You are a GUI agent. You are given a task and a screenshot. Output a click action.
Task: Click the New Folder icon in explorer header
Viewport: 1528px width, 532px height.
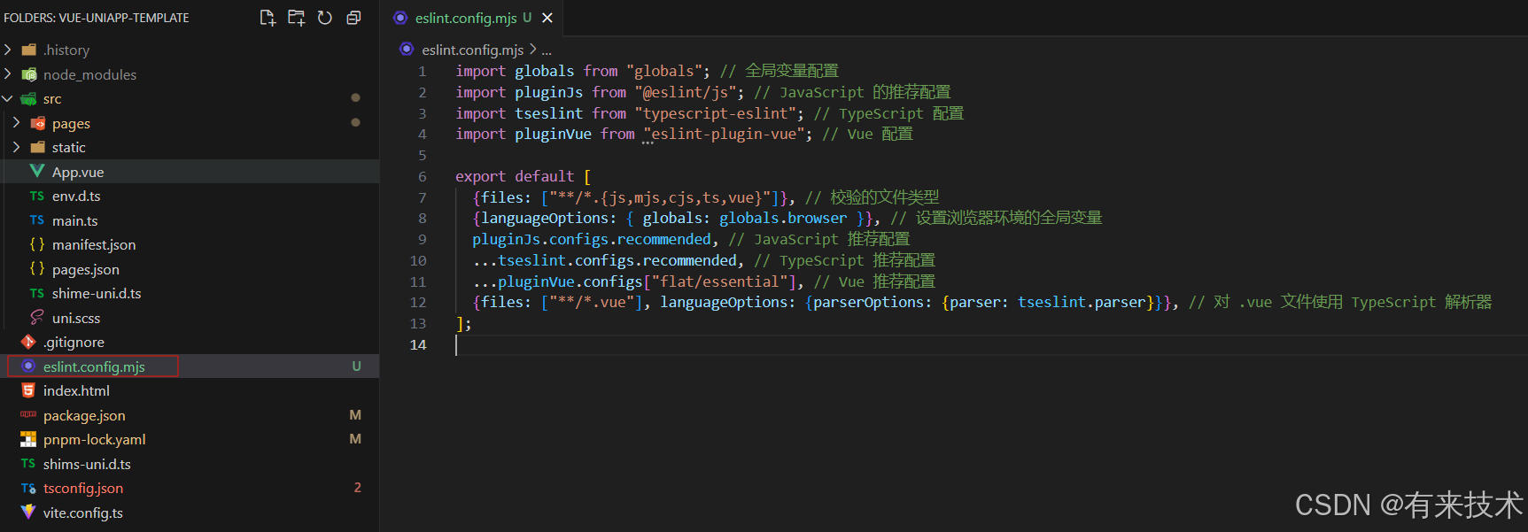tap(296, 18)
